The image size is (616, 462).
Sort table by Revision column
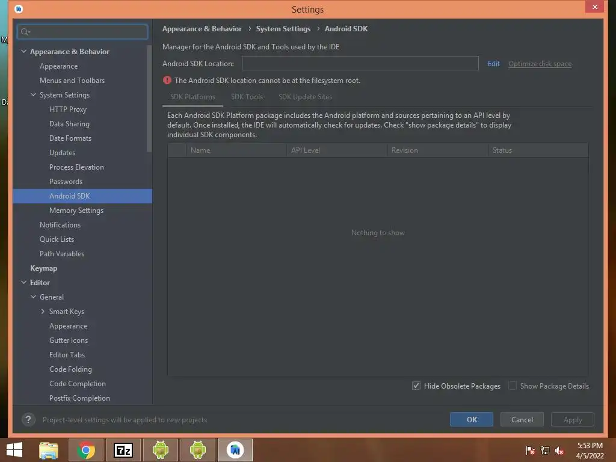pos(438,150)
